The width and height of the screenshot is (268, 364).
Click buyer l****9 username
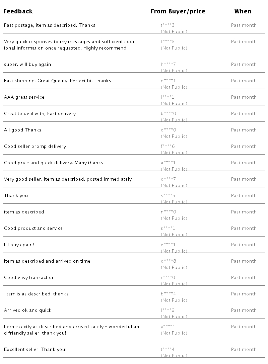tap(167, 310)
